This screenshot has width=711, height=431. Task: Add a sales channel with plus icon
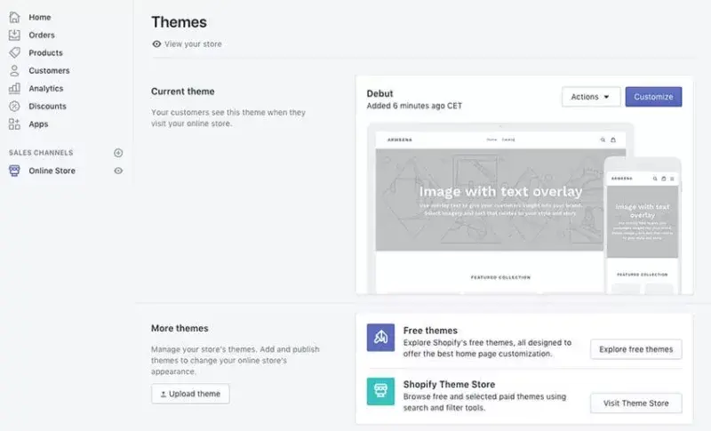click(x=118, y=153)
